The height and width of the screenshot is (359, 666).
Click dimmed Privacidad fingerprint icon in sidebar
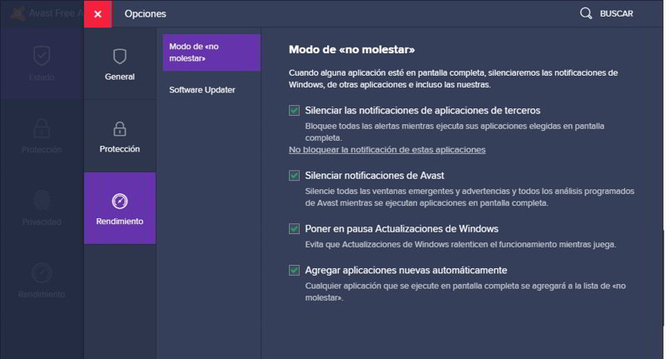point(42,201)
